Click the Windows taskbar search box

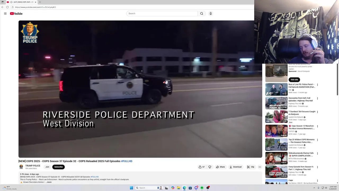149,188
